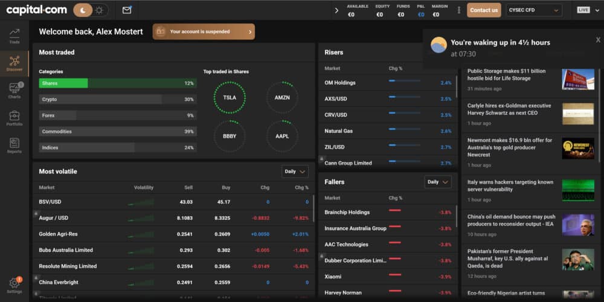This screenshot has height=302, width=604.
Task: Open the Discover section in sidebar
Action: click(14, 64)
